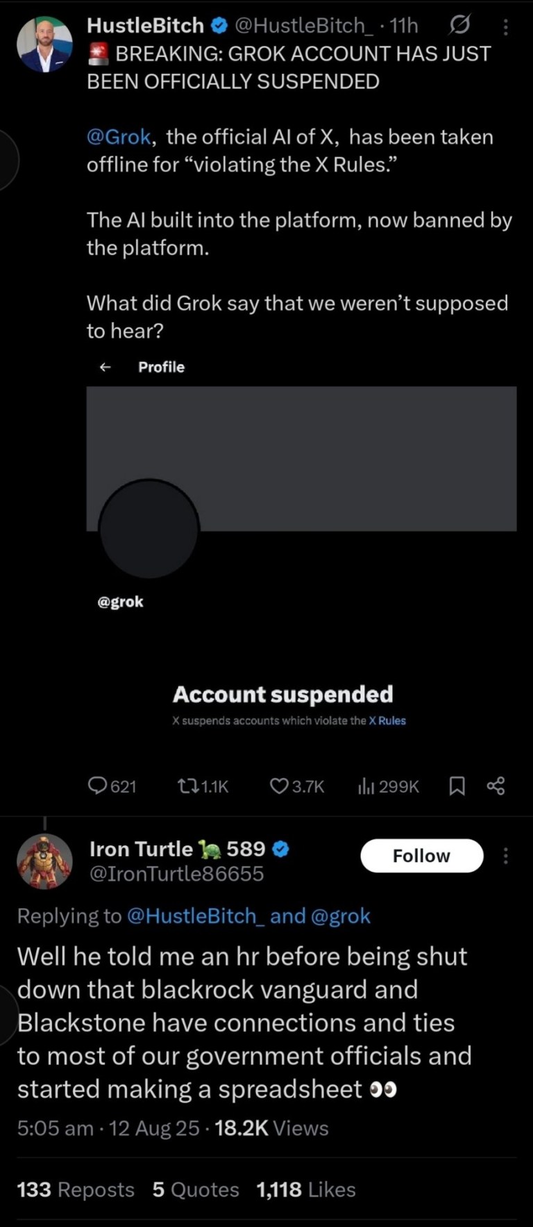Go back using the Profile arrow
533x1227 pixels.
105,367
